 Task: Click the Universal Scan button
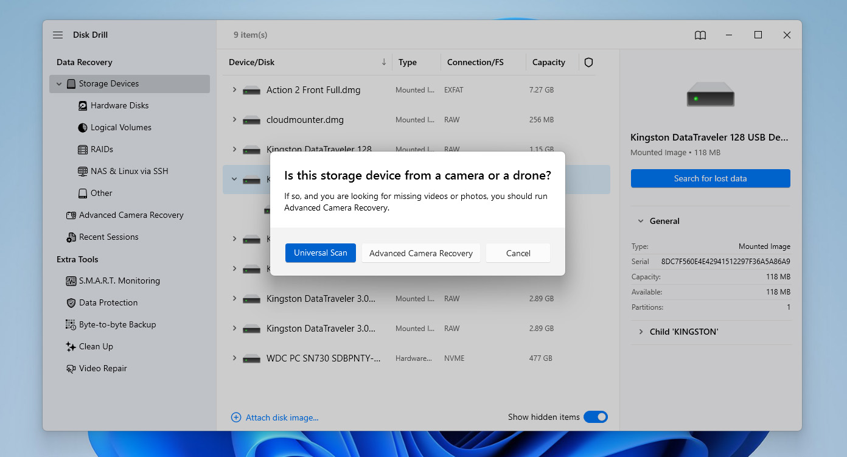[320, 253]
